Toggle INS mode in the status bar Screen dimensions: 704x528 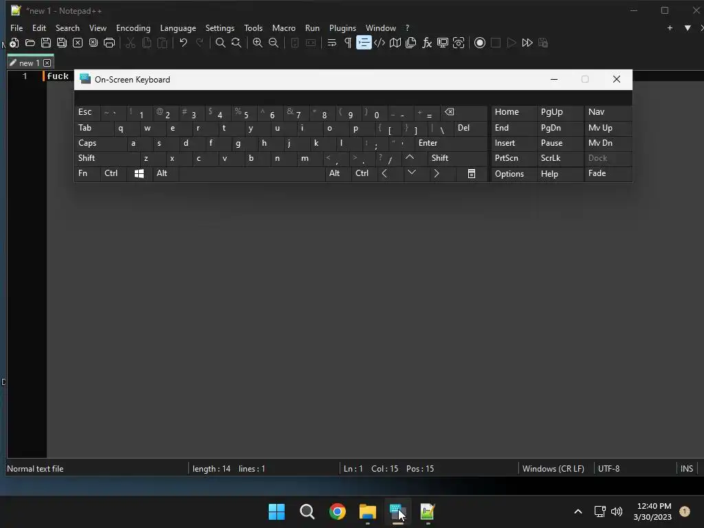[x=687, y=469]
